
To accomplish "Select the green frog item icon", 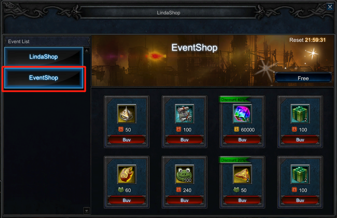I will [184, 174].
